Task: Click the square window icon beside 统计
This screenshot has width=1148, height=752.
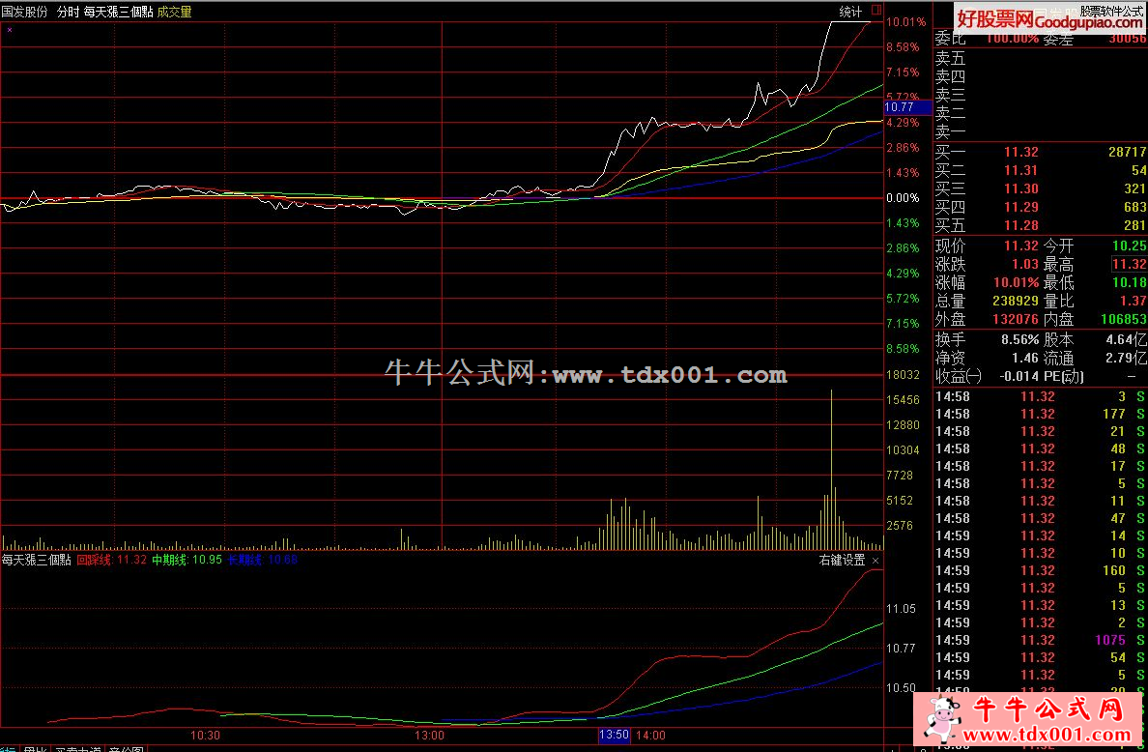Action: pos(876,11)
